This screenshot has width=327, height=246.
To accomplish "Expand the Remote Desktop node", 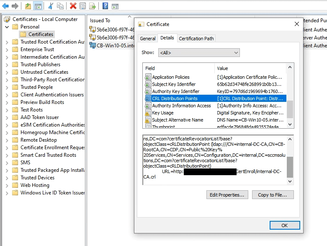I will pos(7,140).
